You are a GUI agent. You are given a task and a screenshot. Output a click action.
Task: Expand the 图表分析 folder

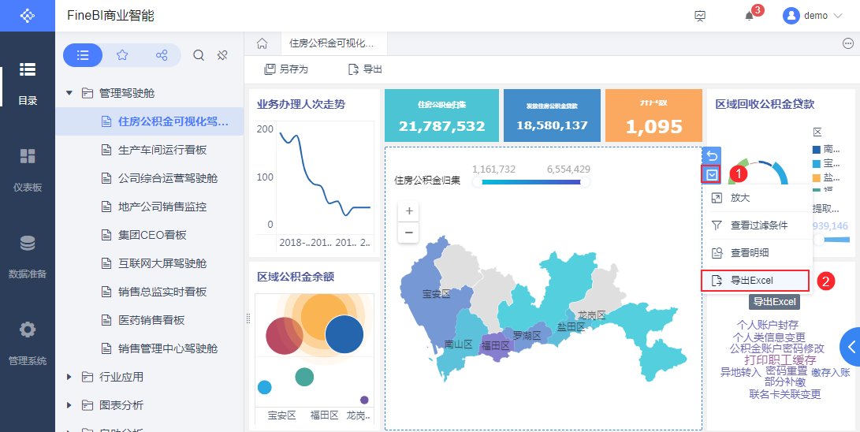point(69,405)
